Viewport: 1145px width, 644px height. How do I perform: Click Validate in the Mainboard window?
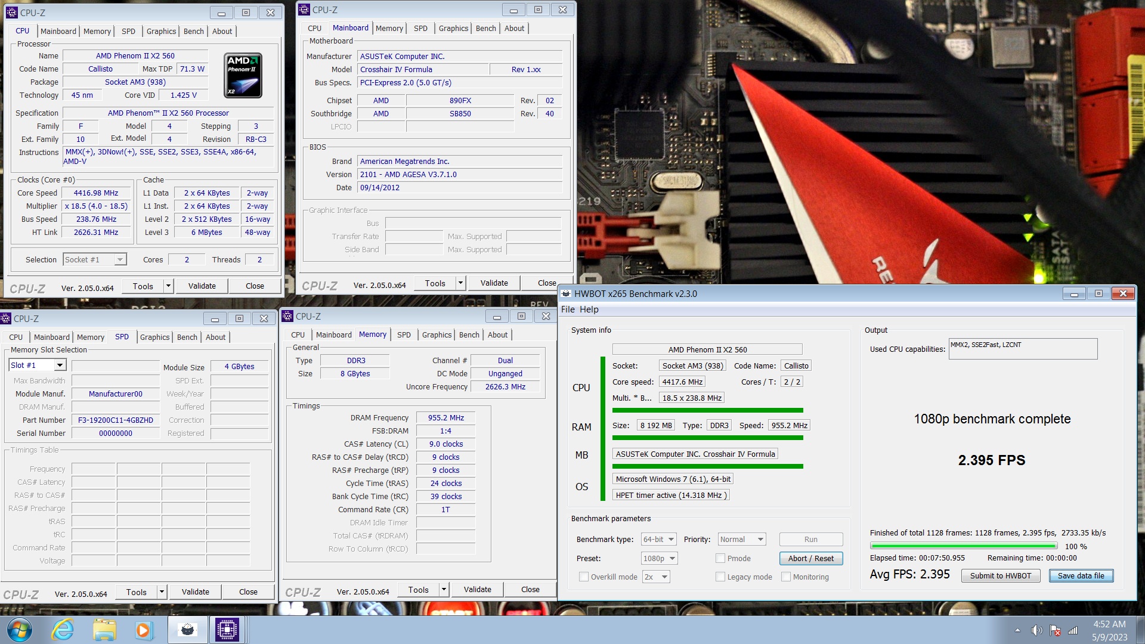[x=494, y=283]
